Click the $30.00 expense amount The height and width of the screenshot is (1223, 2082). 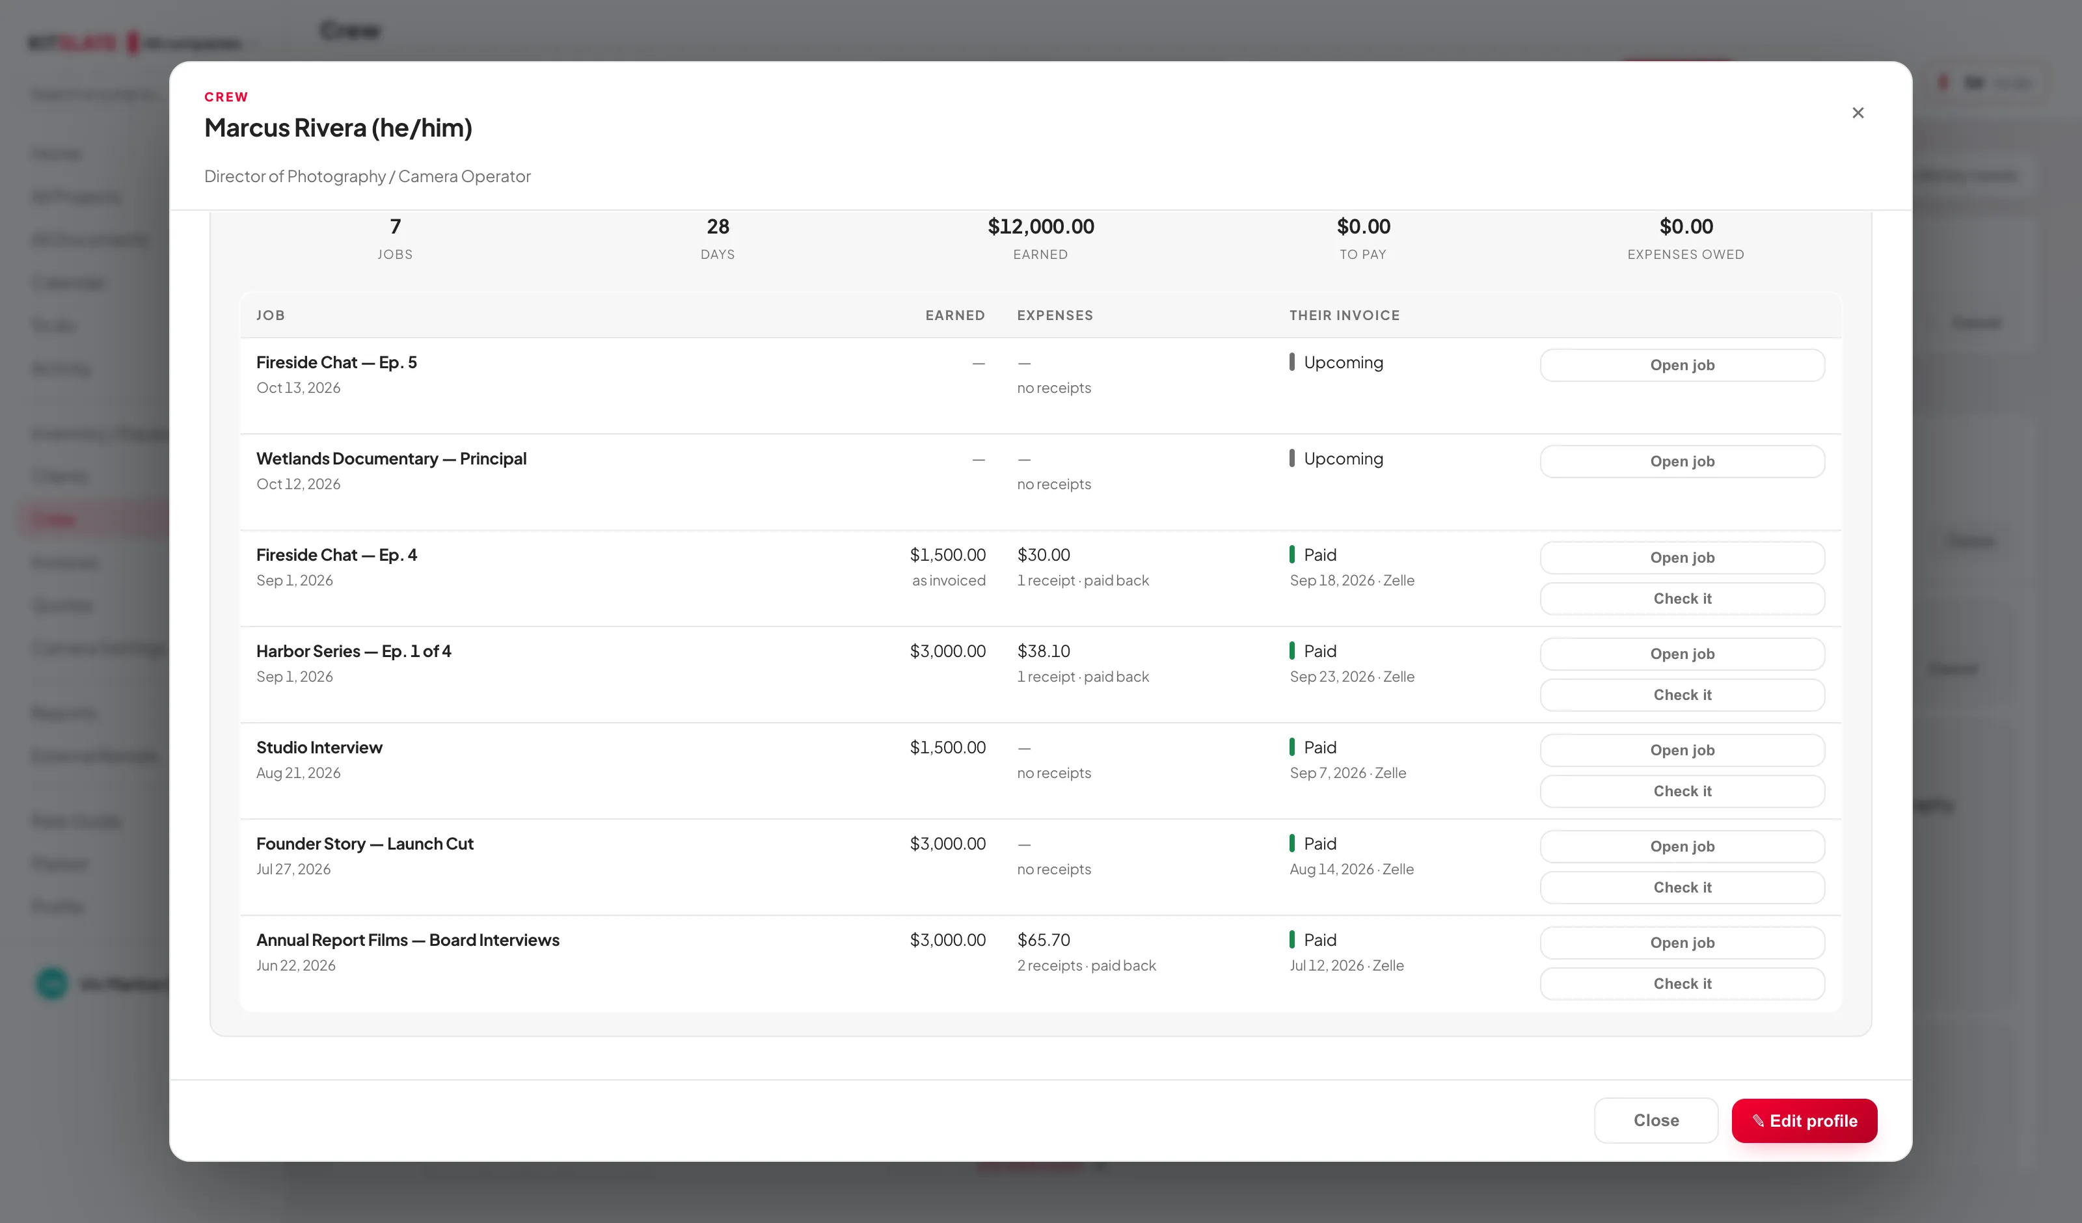tap(1044, 554)
